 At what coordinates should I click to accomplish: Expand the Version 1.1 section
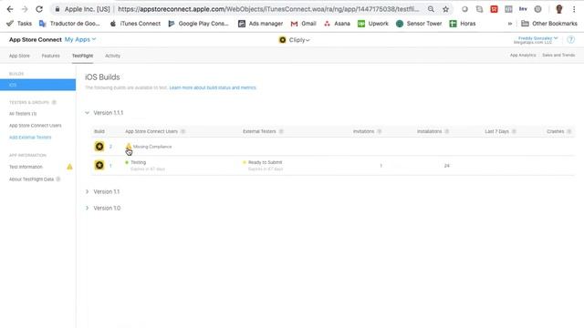coord(88,192)
